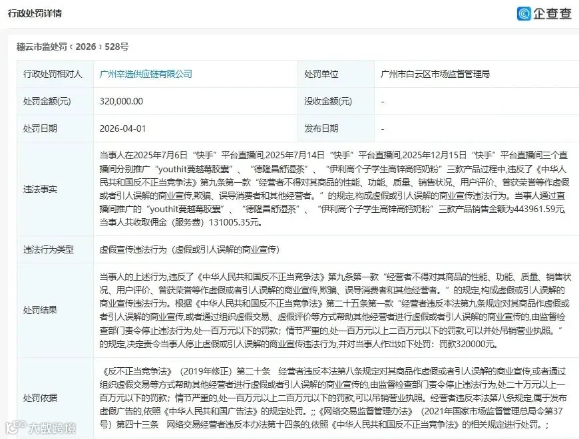Select the 行政处罚详情 page title
The height and width of the screenshot is (439, 579).
(35, 14)
